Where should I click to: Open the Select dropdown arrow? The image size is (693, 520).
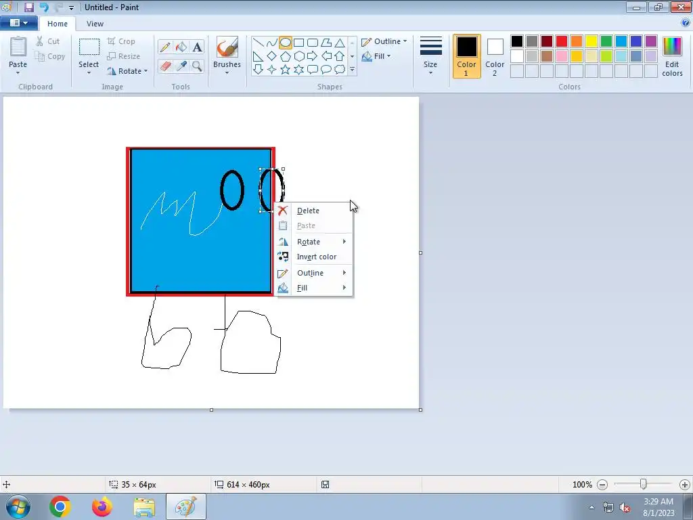click(89, 73)
